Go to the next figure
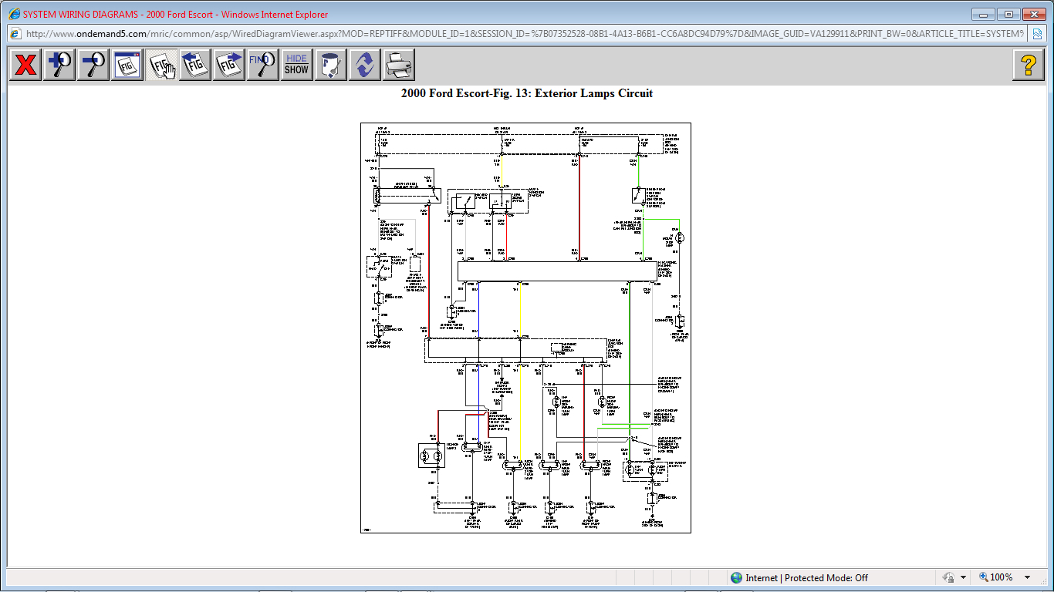 coord(229,65)
